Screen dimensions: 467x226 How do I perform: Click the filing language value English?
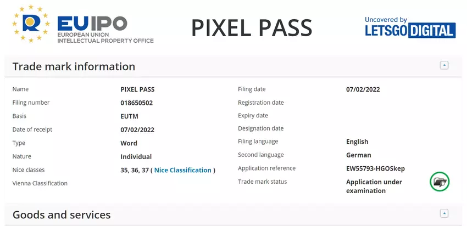(357, 142)
